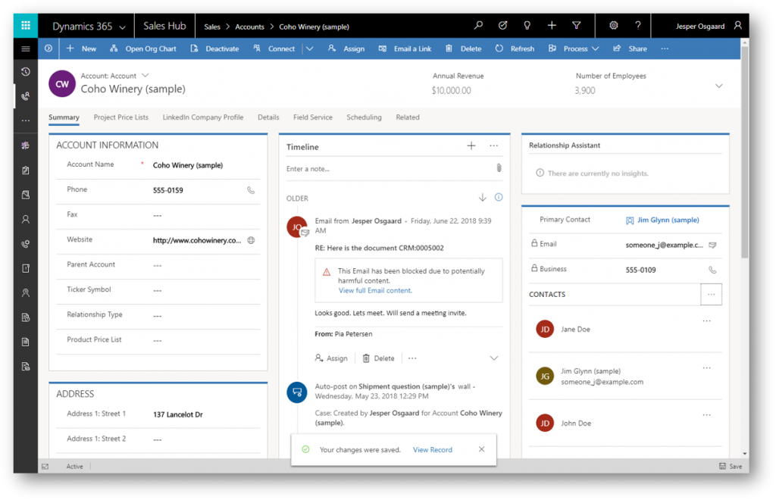This screenshot has width=776, height=500.
Task: Click Deactivate in command bar
Action: point(214,48)
